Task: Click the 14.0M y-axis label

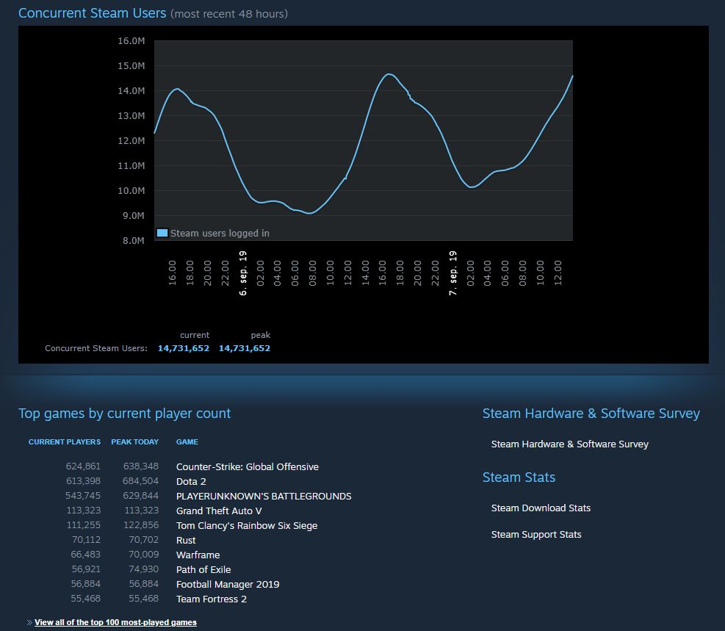Action: point(131,90)
